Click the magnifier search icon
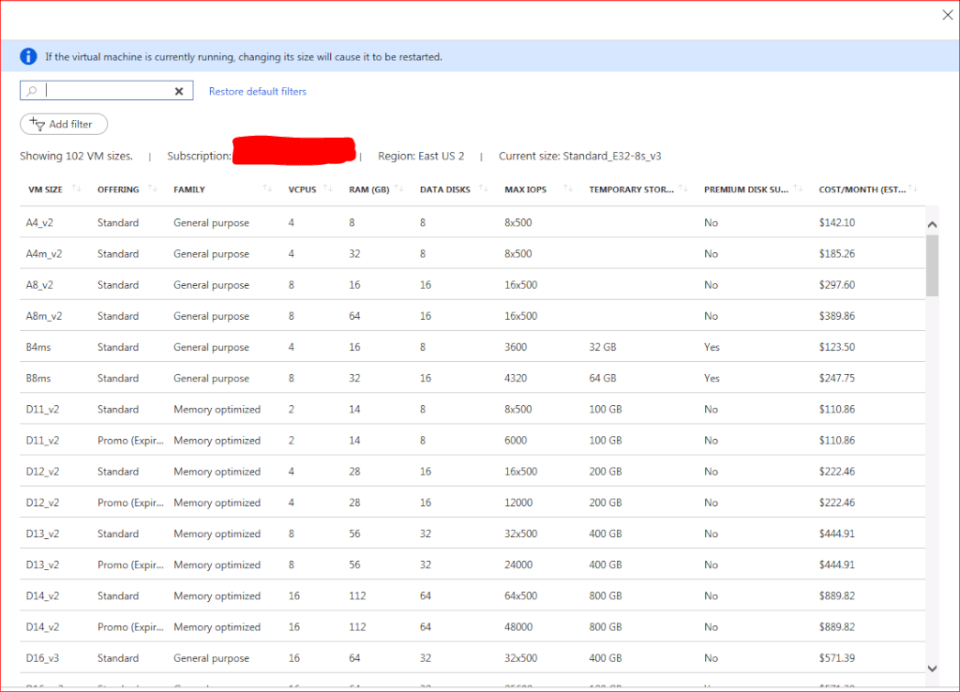Image resolution: width=960 pixels, height=692 pixels. [x=32, y=91]
